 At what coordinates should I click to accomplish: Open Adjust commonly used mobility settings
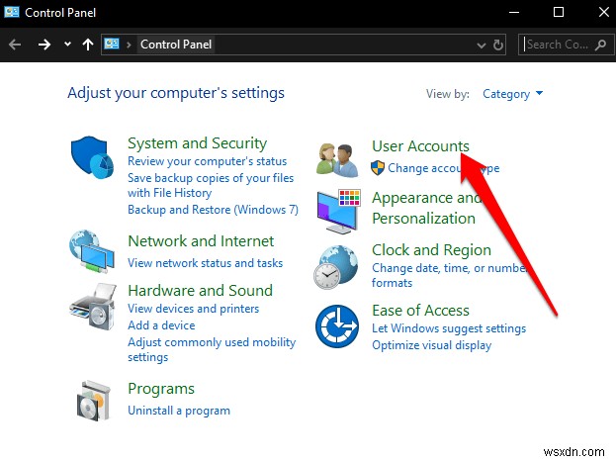[212, 349]
